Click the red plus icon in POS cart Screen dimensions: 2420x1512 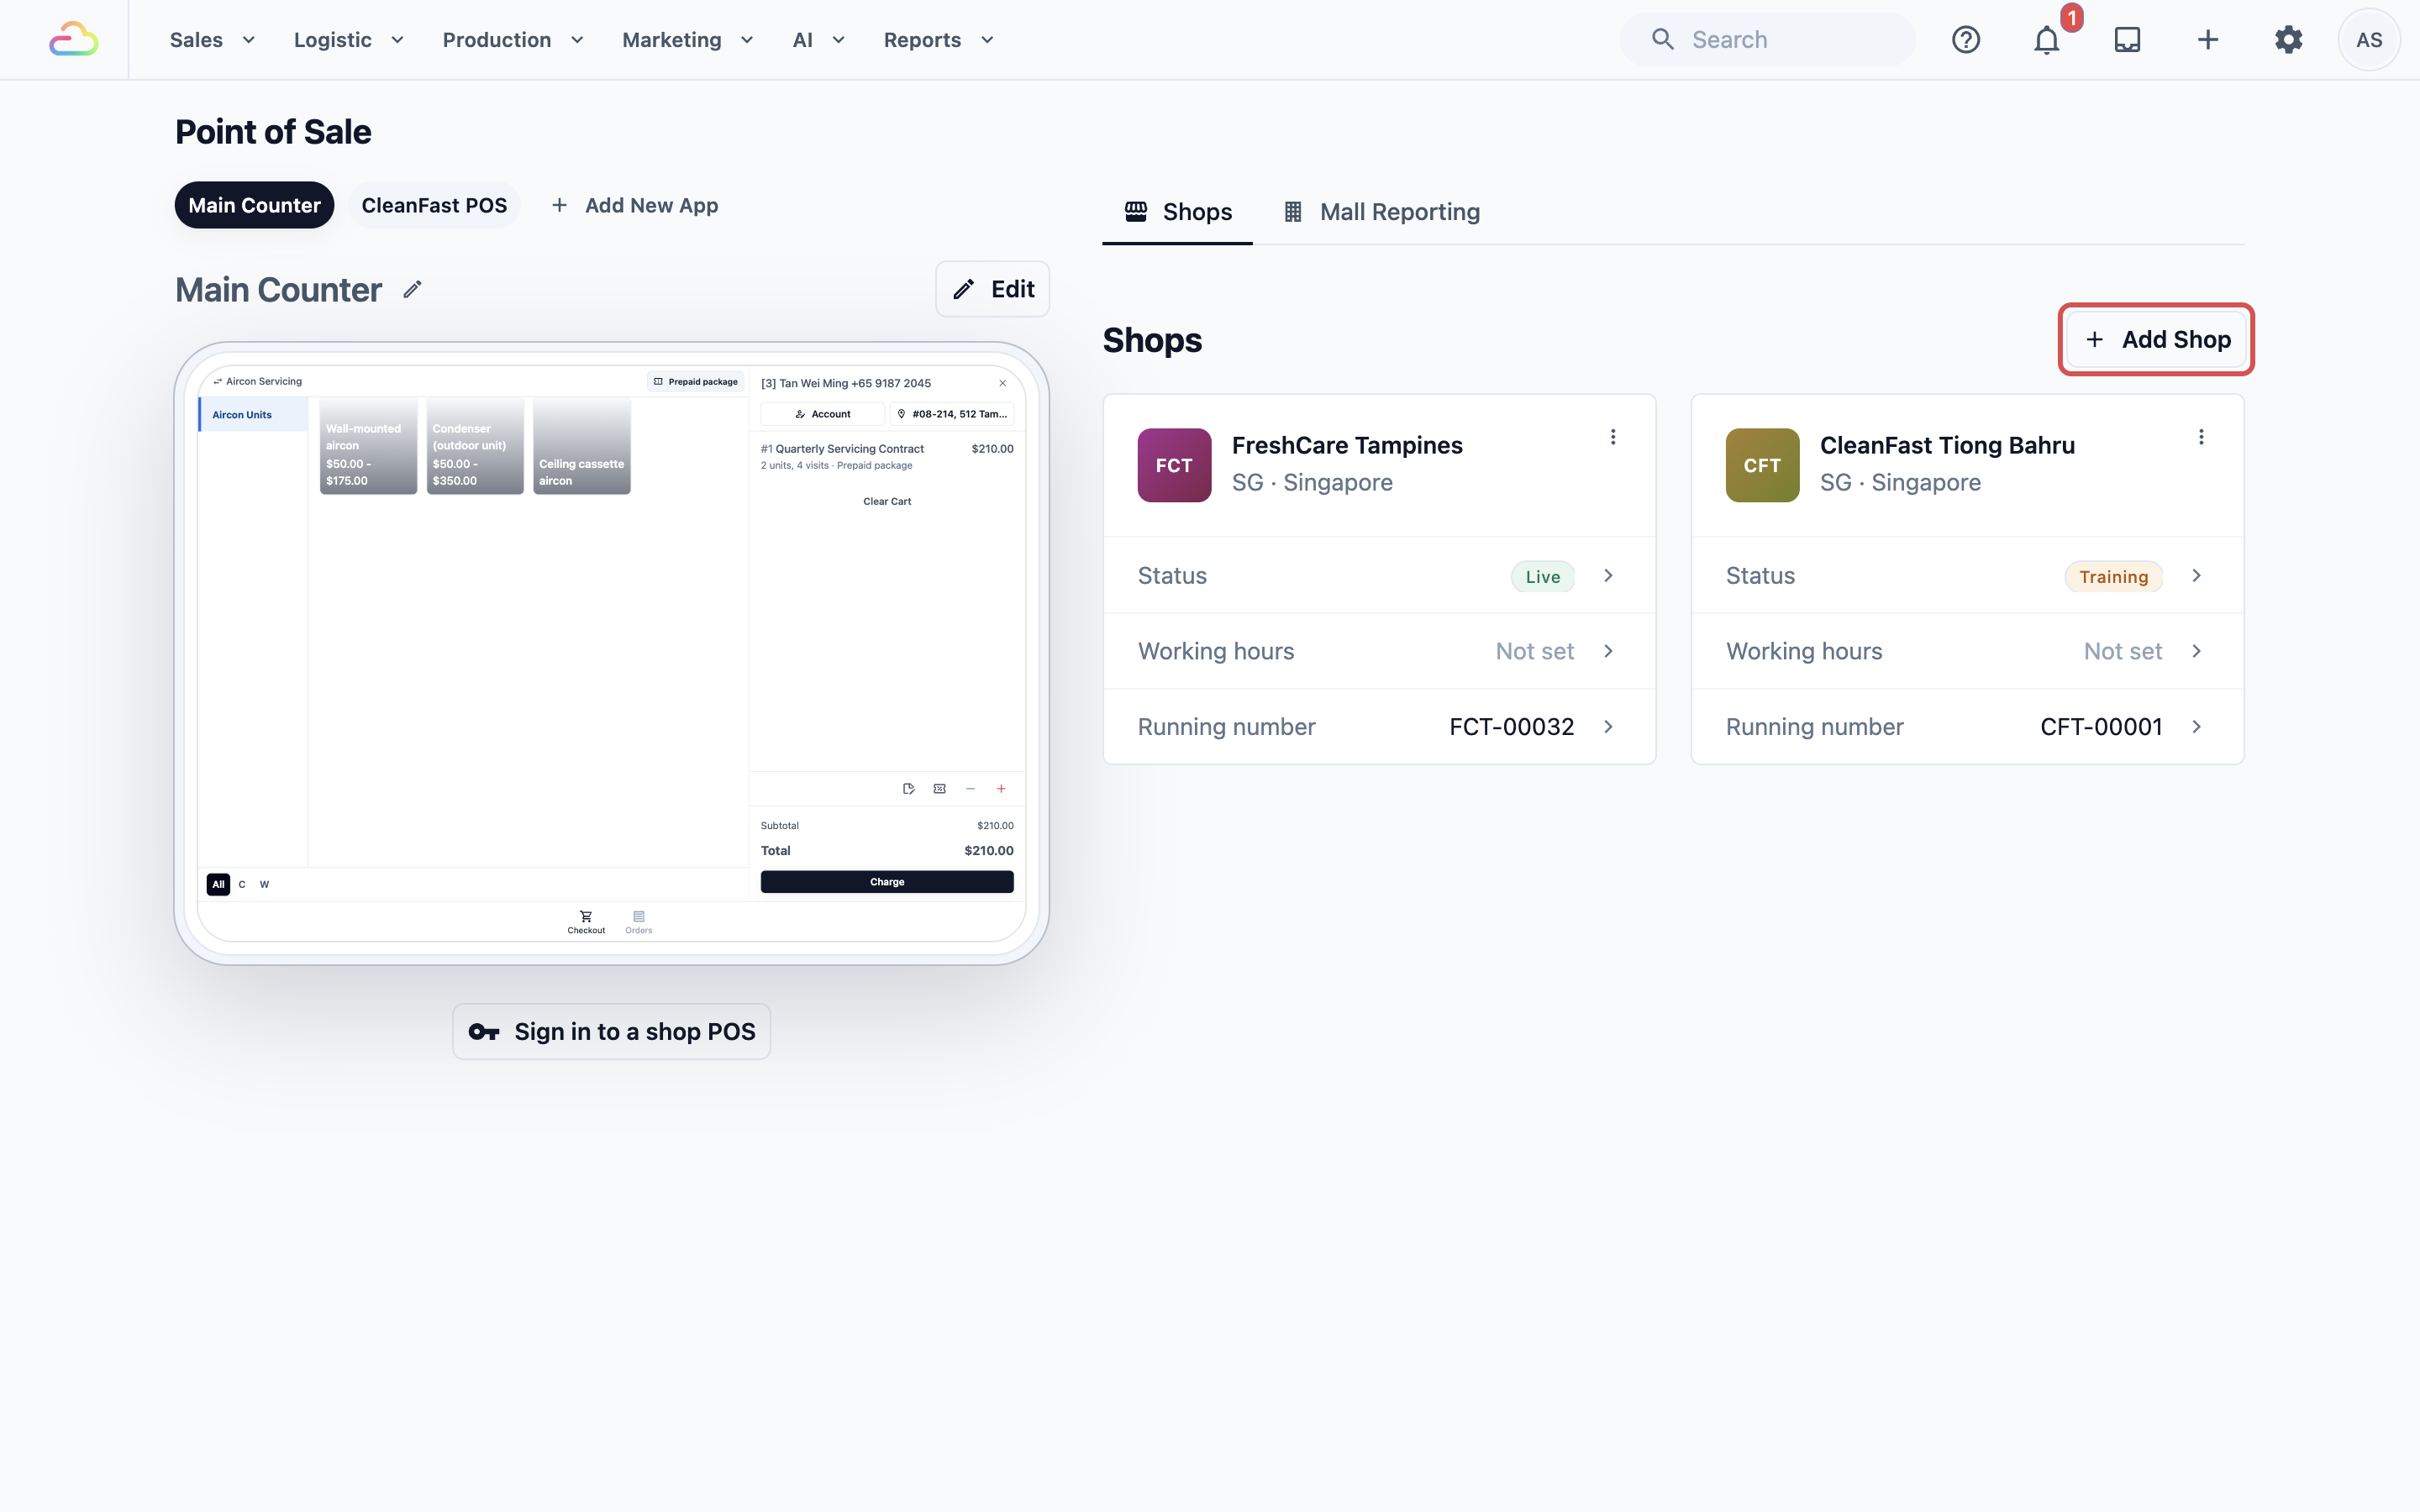click(1001, 789)
